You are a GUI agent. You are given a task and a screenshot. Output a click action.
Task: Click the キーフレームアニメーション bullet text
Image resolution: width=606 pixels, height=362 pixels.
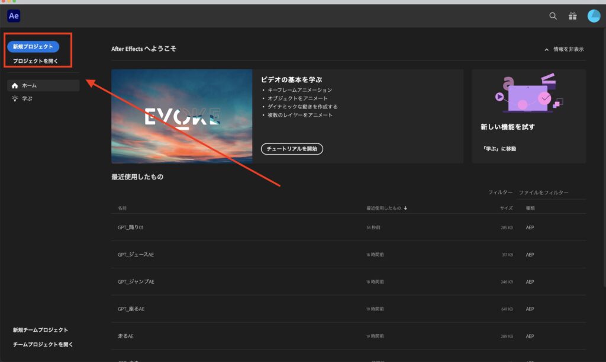point(299,90)
